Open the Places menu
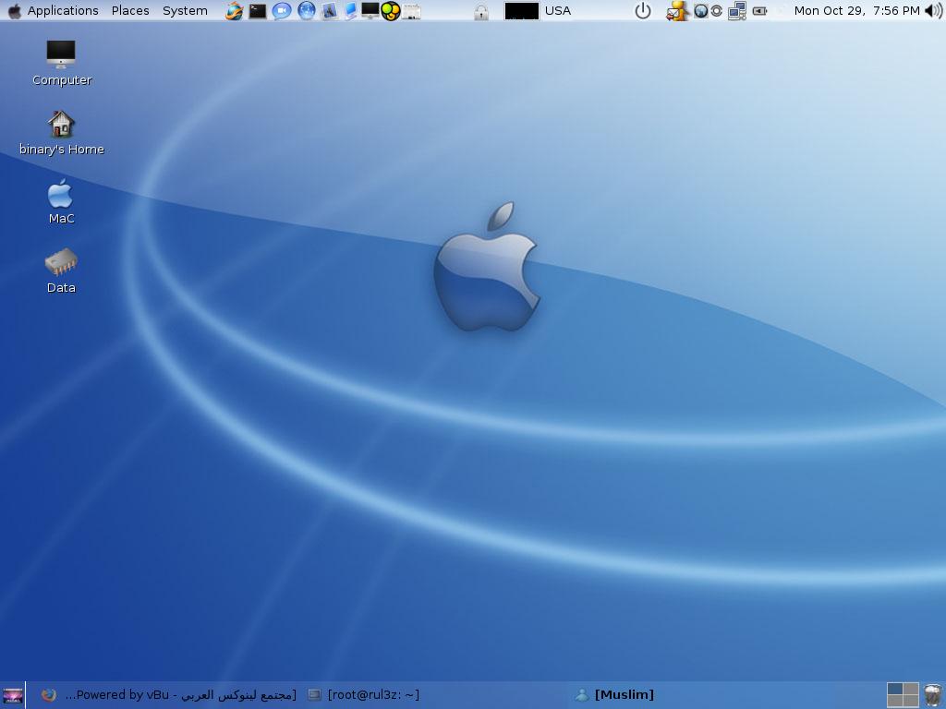Image resolution: width=946 pixels, height=709 pixels. point(130,11)
